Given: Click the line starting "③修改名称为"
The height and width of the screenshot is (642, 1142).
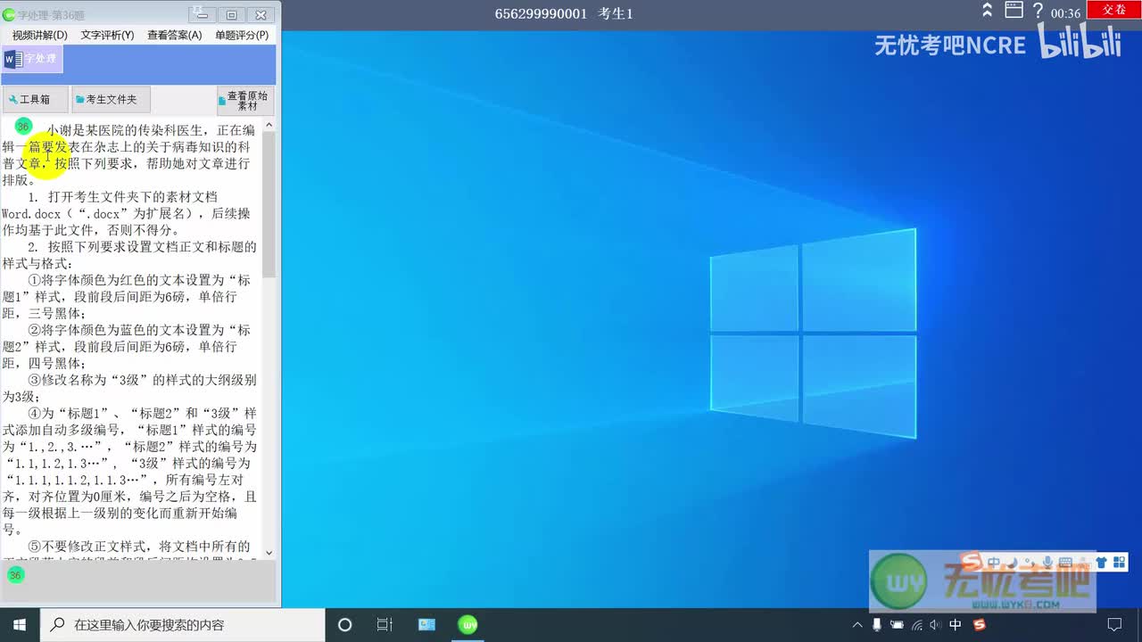Looking at the screenshot, I should coord(143,380).
